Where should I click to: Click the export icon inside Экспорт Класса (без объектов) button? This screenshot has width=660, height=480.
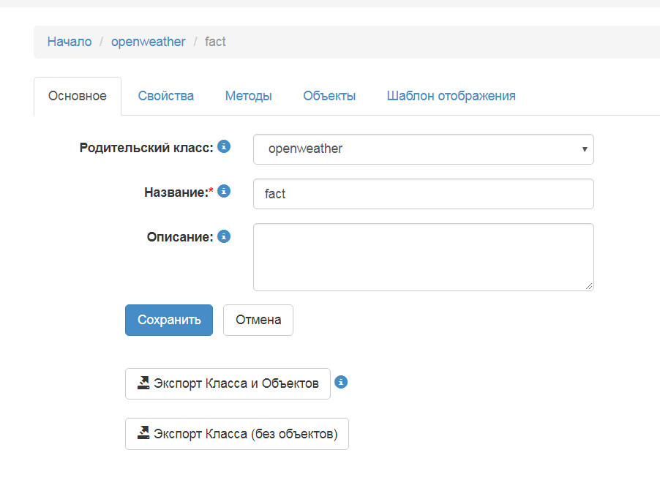coord(143,433)
